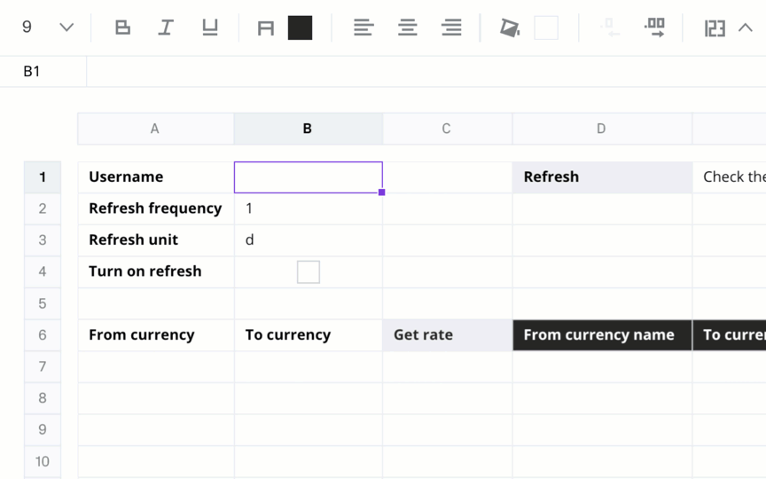
Task: Align text left
Action: click(x=363, y=27)
